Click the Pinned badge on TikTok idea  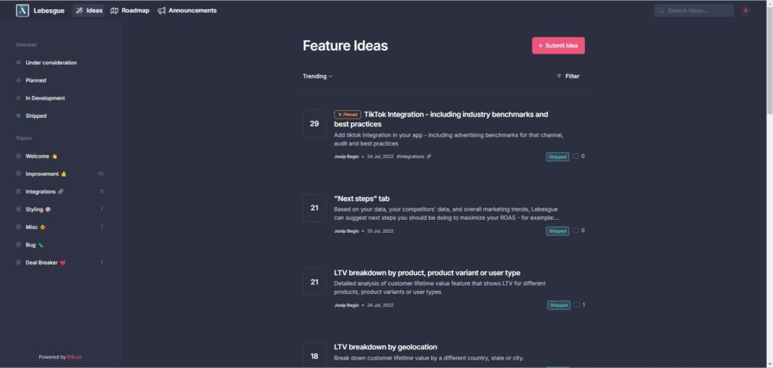coord(347,115)
